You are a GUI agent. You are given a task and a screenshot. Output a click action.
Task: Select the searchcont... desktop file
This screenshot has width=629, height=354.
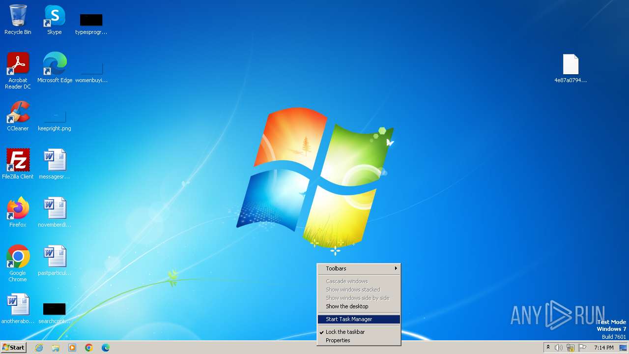point(55,313)
